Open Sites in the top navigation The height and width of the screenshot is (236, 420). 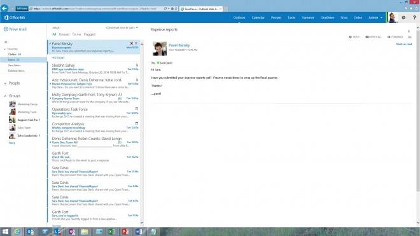(344, 18)
